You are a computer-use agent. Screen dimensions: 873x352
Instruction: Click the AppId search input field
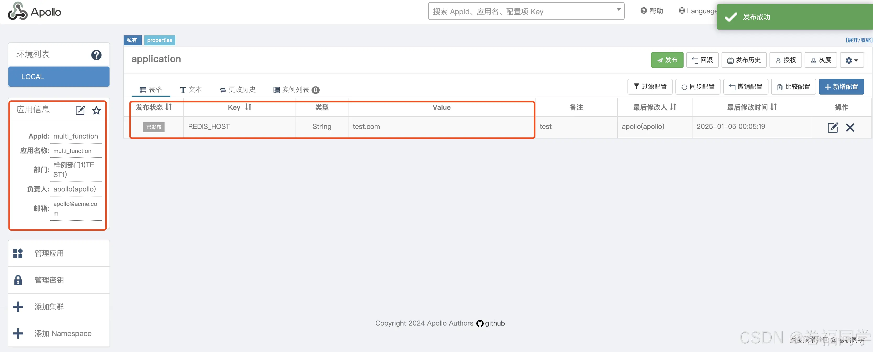(x=522, y=12)
